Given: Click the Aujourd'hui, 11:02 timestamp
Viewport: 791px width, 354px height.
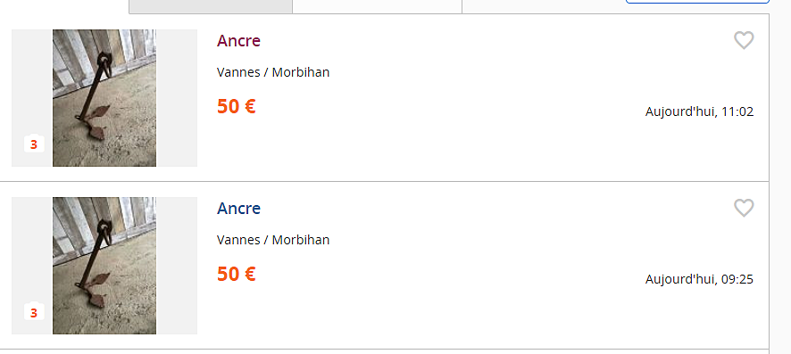Looking at the screenshot, I should (699, 111).
